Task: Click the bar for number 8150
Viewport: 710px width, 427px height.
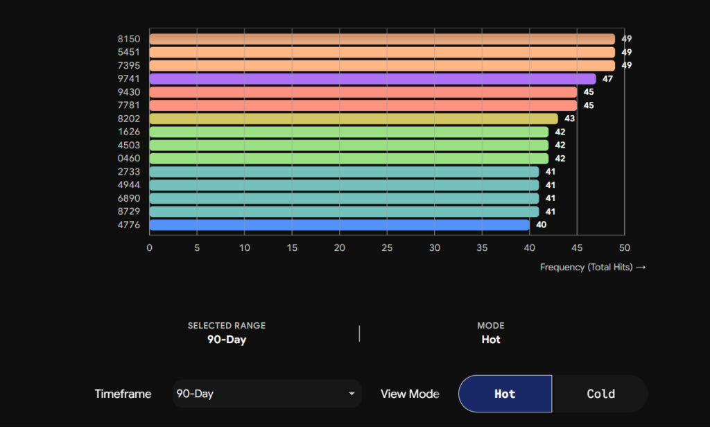Action: [x=382, y=39]
